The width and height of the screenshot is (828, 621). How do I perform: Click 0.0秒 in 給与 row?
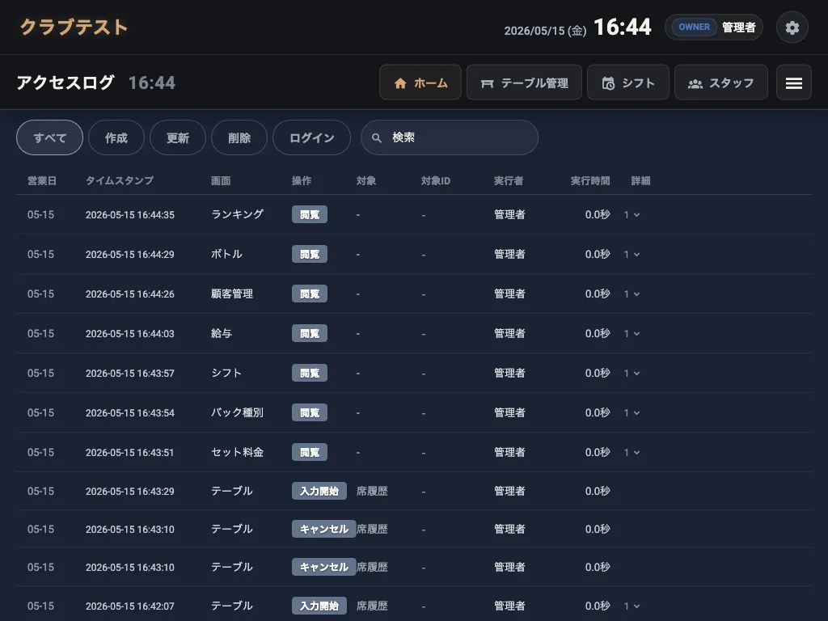pyautogui.click(x=598, y=333)
